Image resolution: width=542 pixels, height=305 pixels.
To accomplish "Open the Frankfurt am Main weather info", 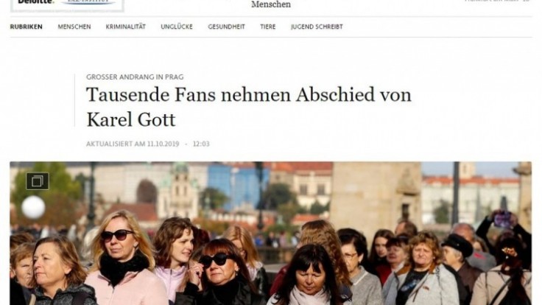I will pos(497,1).
